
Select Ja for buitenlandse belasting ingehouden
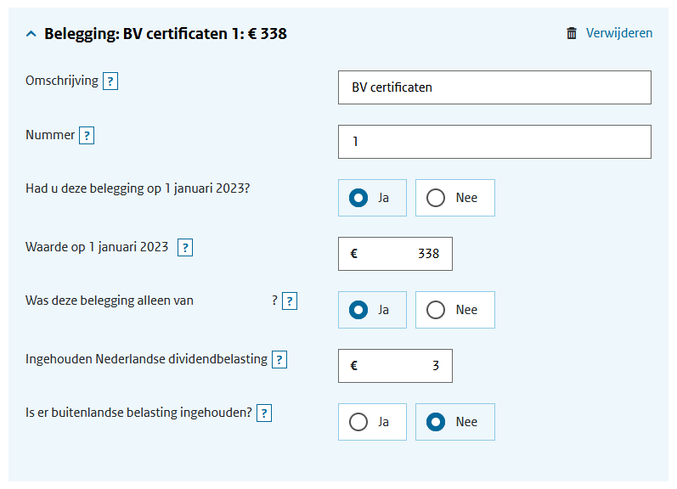(372, 422)
